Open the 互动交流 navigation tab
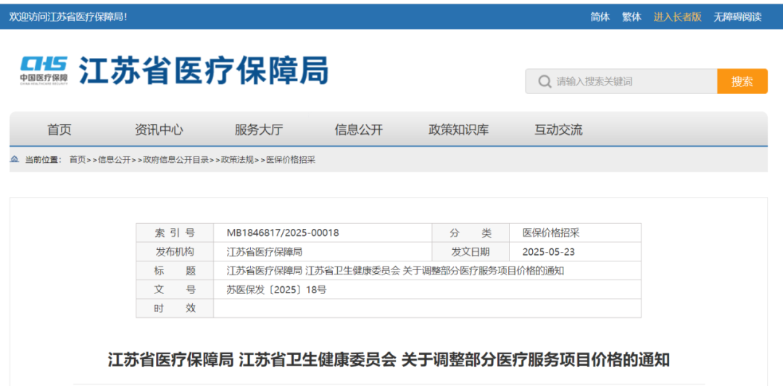Viewport: 783px width, 386px height. click(558, 130)
